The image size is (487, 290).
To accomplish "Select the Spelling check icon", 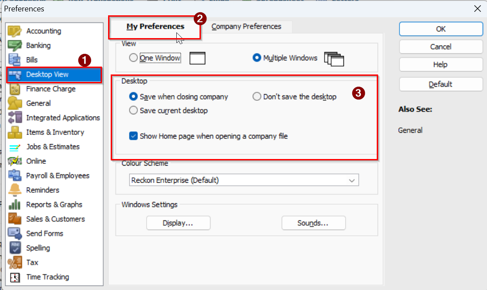I will [x=14, y=248].
